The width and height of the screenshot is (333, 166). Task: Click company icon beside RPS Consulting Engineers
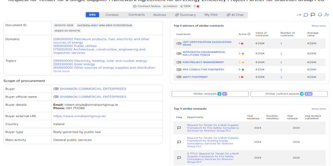pos(179,69)
